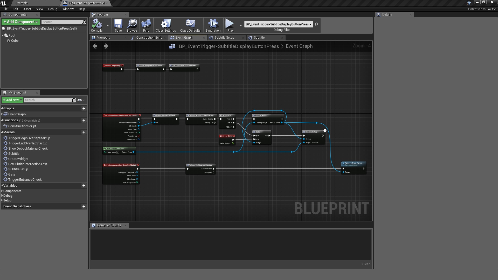Open the Add New dropdown in My Blueprint
The image size is (498, 280).
click(x=12, y=100)
